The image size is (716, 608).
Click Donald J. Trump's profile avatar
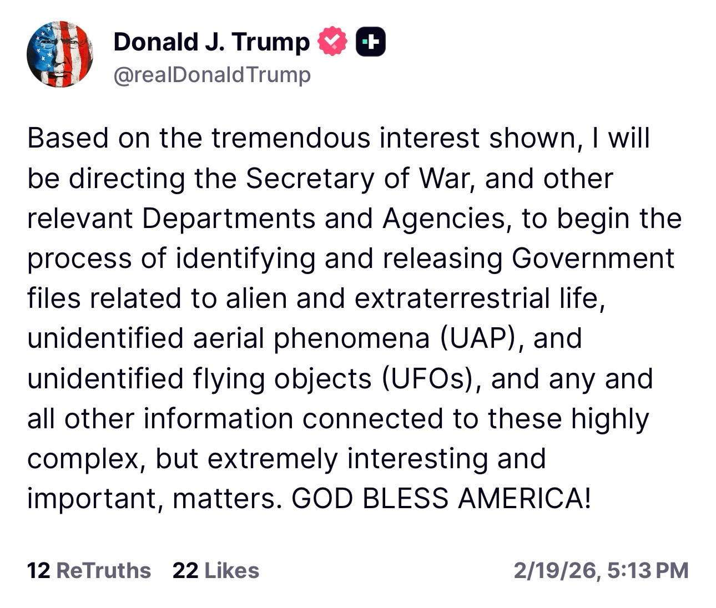point(59,54)
